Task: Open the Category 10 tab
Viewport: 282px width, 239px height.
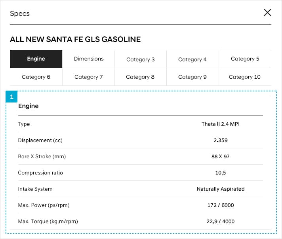Action: click(x=245, y=77)
